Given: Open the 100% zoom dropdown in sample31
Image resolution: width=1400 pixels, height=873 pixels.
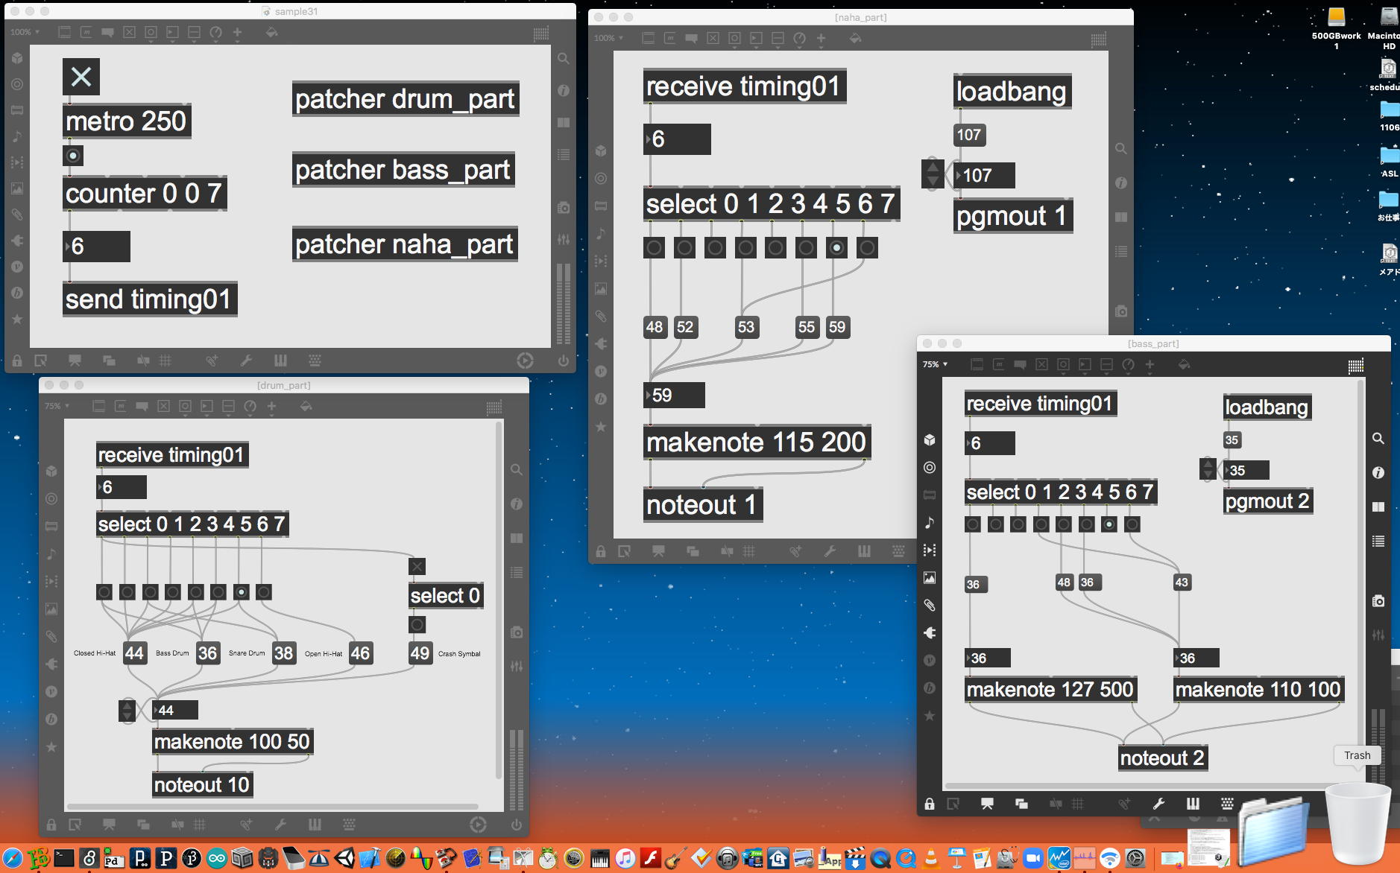Looking at the screenshot, I should pos(25,32).
